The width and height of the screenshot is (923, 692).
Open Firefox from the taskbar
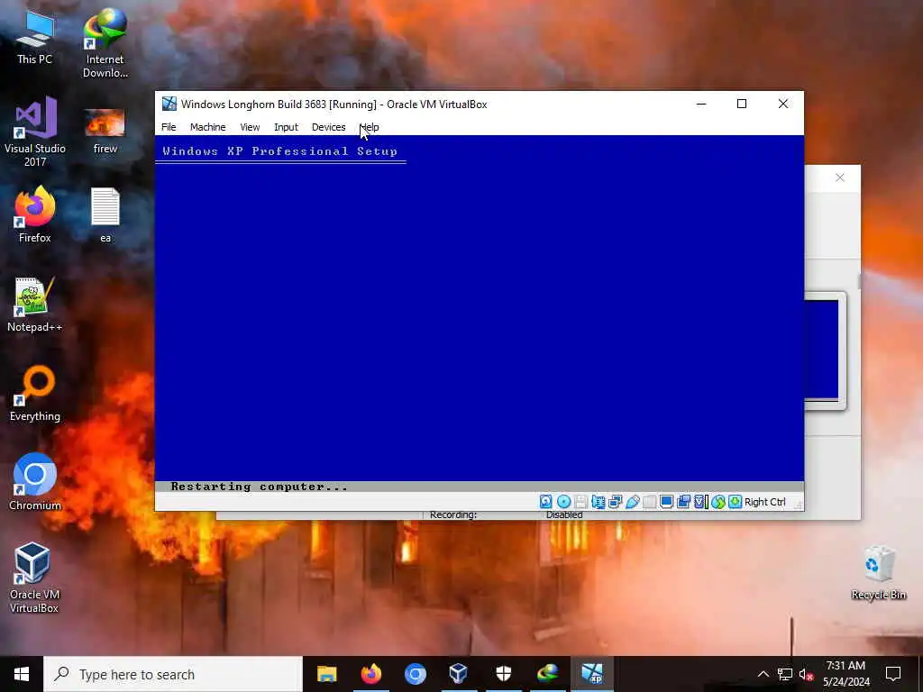[x=370, y=674]
